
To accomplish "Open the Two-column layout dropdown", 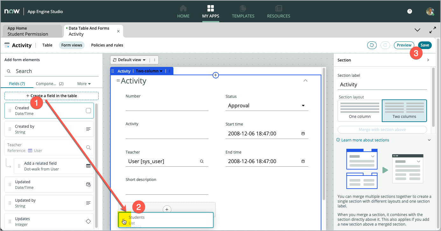I will pos(149,71).
